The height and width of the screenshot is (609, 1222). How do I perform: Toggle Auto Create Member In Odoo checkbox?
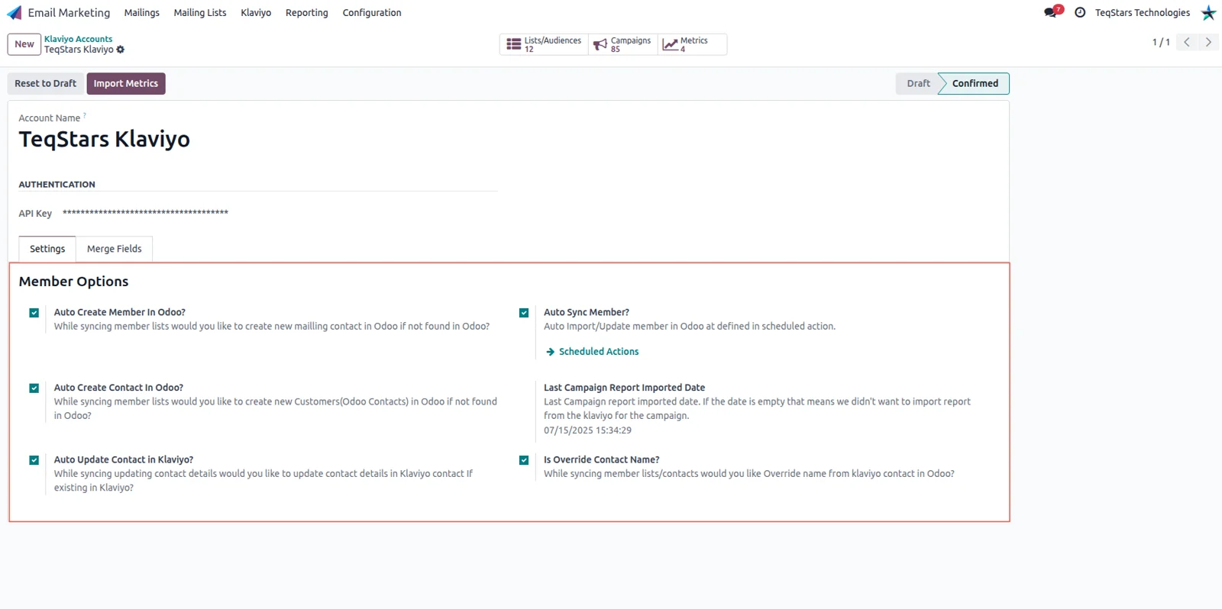(34, 313)
